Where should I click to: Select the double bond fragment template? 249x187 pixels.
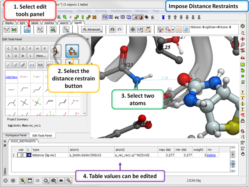[50, 102]
